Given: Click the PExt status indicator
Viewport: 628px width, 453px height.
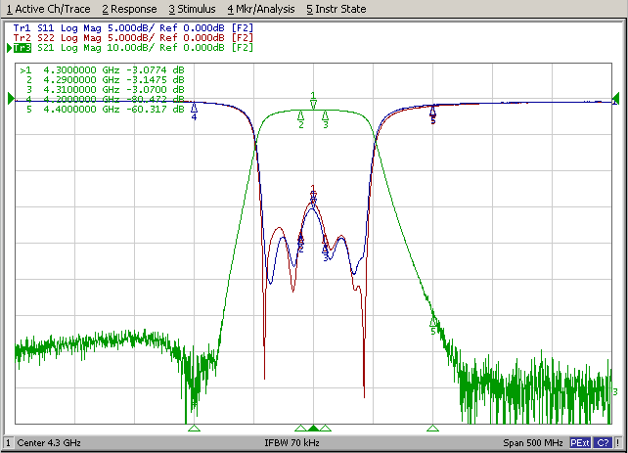Looking at the screenshot, I should point(580,443).
